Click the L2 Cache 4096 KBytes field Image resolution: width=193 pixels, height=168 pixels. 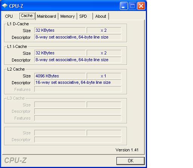(60, 76)
